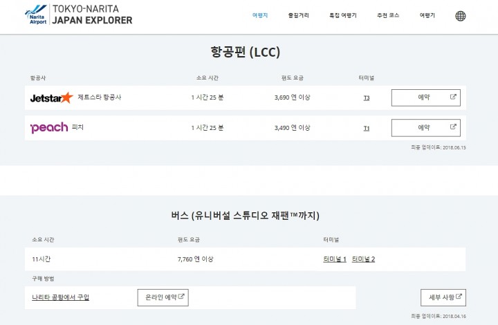Screen dimensions: 498x325
Task: Open the 여행지 menu item
Action: point(260,15)
